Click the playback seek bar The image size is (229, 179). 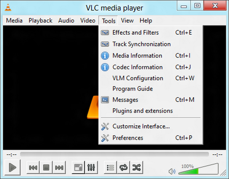(114, 154)
